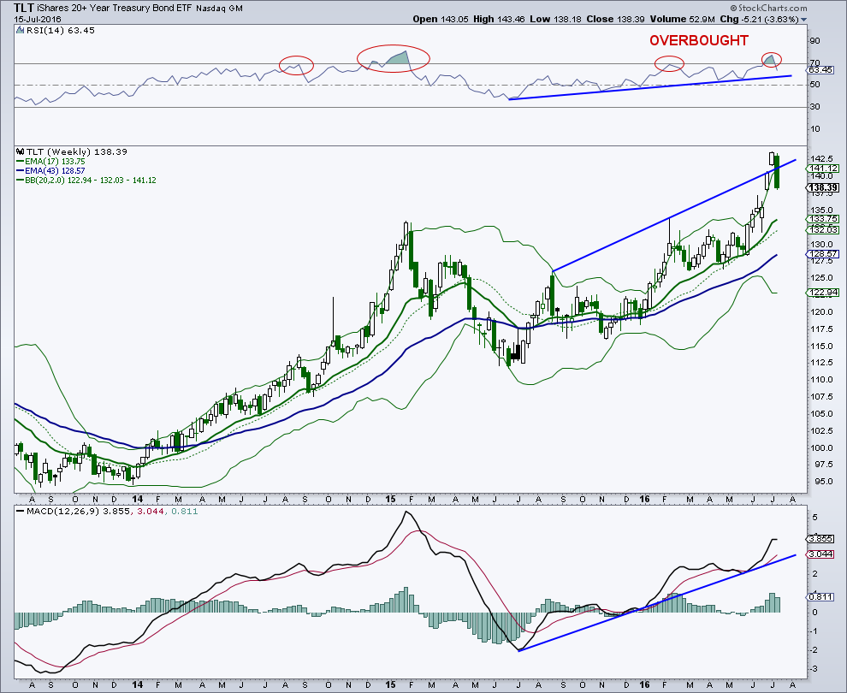Click year 14 on the MACD panel time axis
The image size is (847, 693).
[x=138, y=685]
